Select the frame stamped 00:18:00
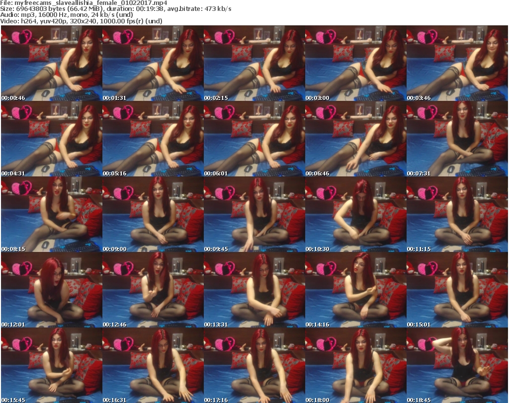The image size is (509, 403). pos(356,365)
